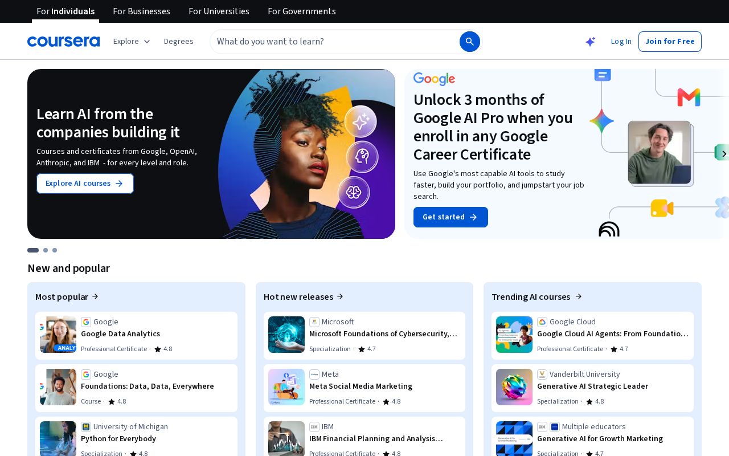Click Meta logo icon beside Meta Social Media Marketing

click(x=314, y=374)
